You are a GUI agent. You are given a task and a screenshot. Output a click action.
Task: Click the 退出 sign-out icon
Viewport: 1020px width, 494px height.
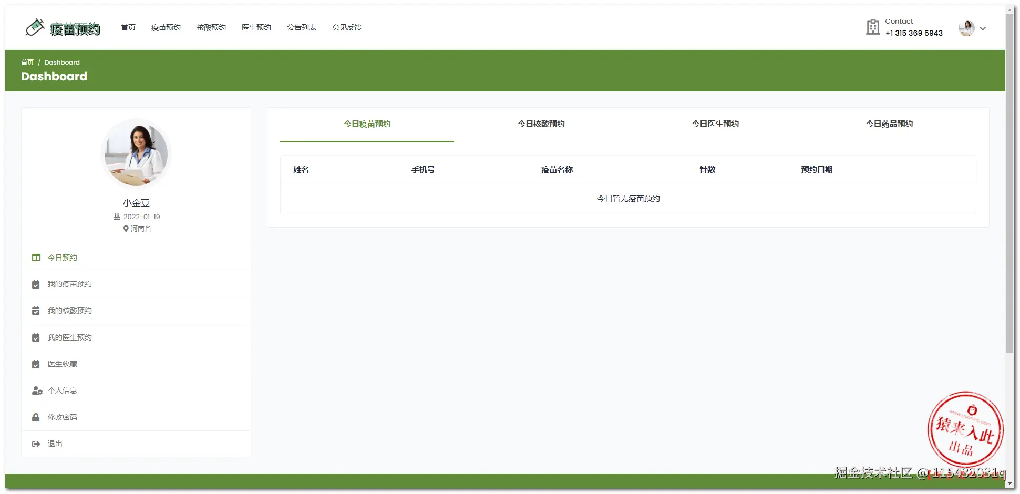click(x=36, y=444)
